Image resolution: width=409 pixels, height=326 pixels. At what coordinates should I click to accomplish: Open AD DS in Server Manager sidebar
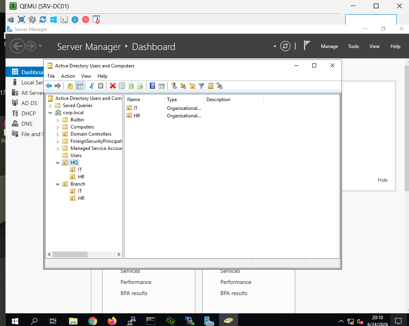pyautogui.click(x=29, y=103)
